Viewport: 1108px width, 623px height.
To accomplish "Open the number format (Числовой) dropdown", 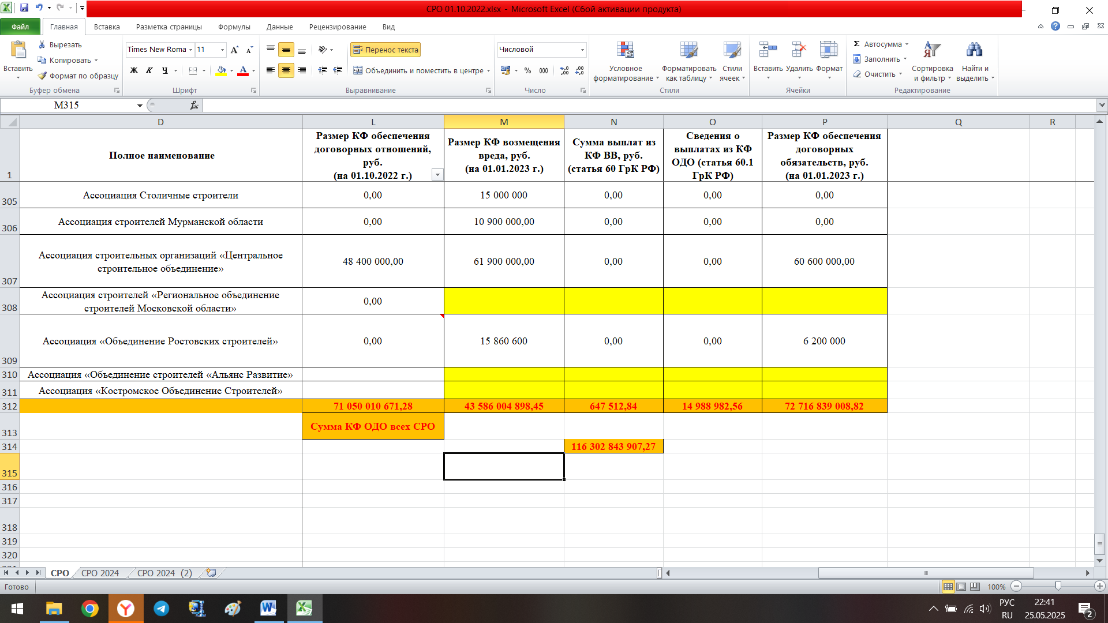I will (x=582, y=50).
